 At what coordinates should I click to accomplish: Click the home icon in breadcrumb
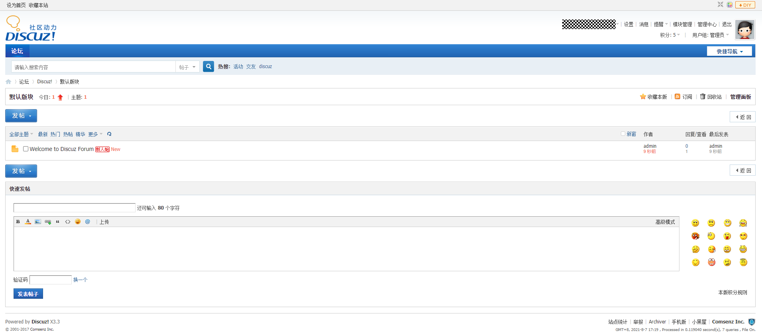[x=8, y=82]
